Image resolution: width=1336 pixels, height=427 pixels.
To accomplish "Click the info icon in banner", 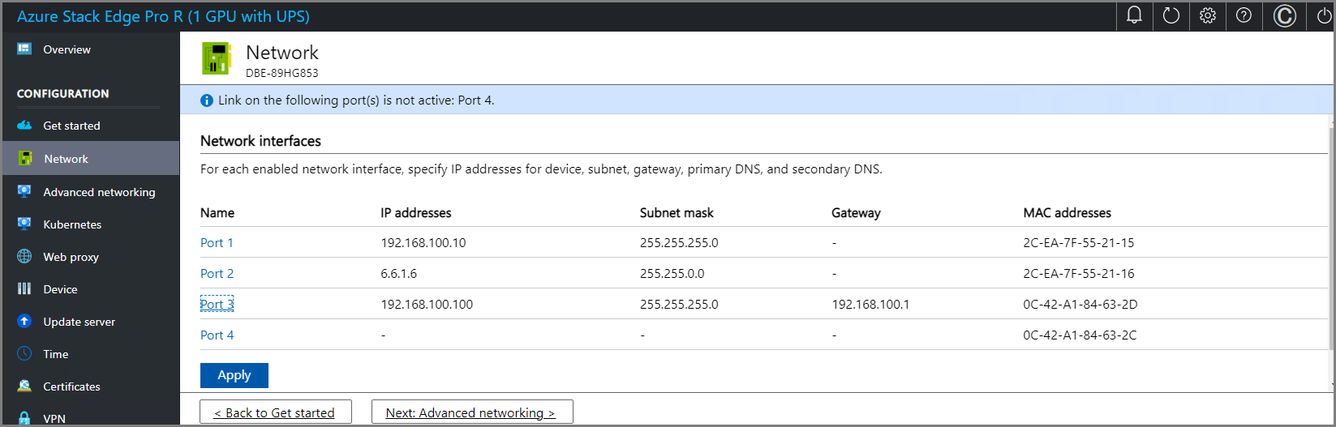I will (x=207, y=100).
